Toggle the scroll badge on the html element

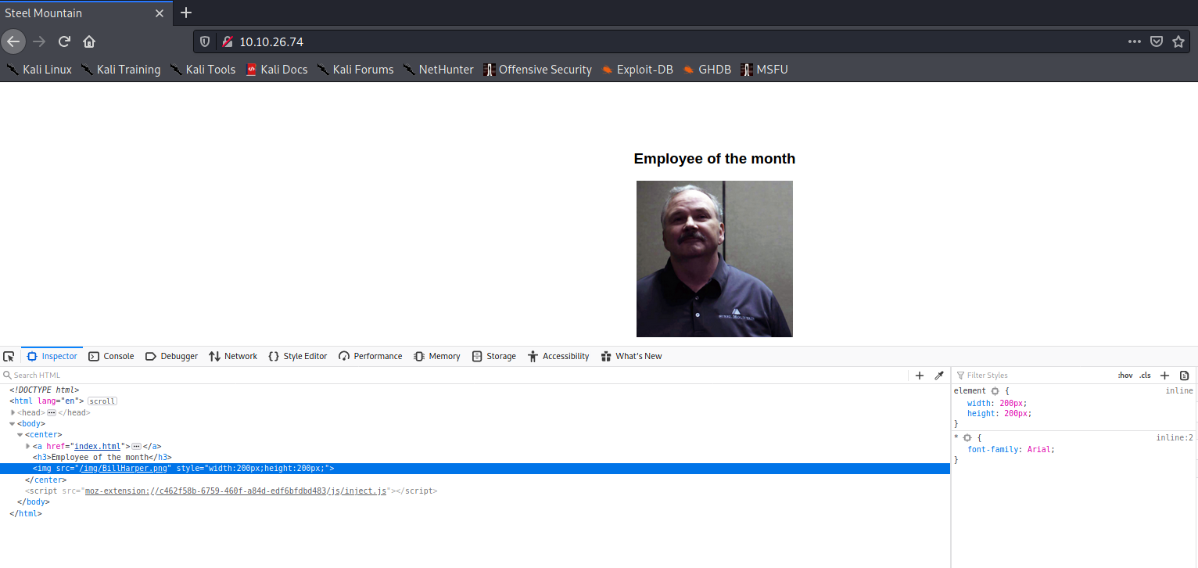[x=102, y=401]
